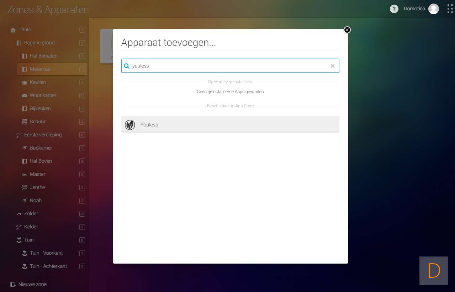
Task: Select the Youless app from App Store results
Action: point(230,124)
